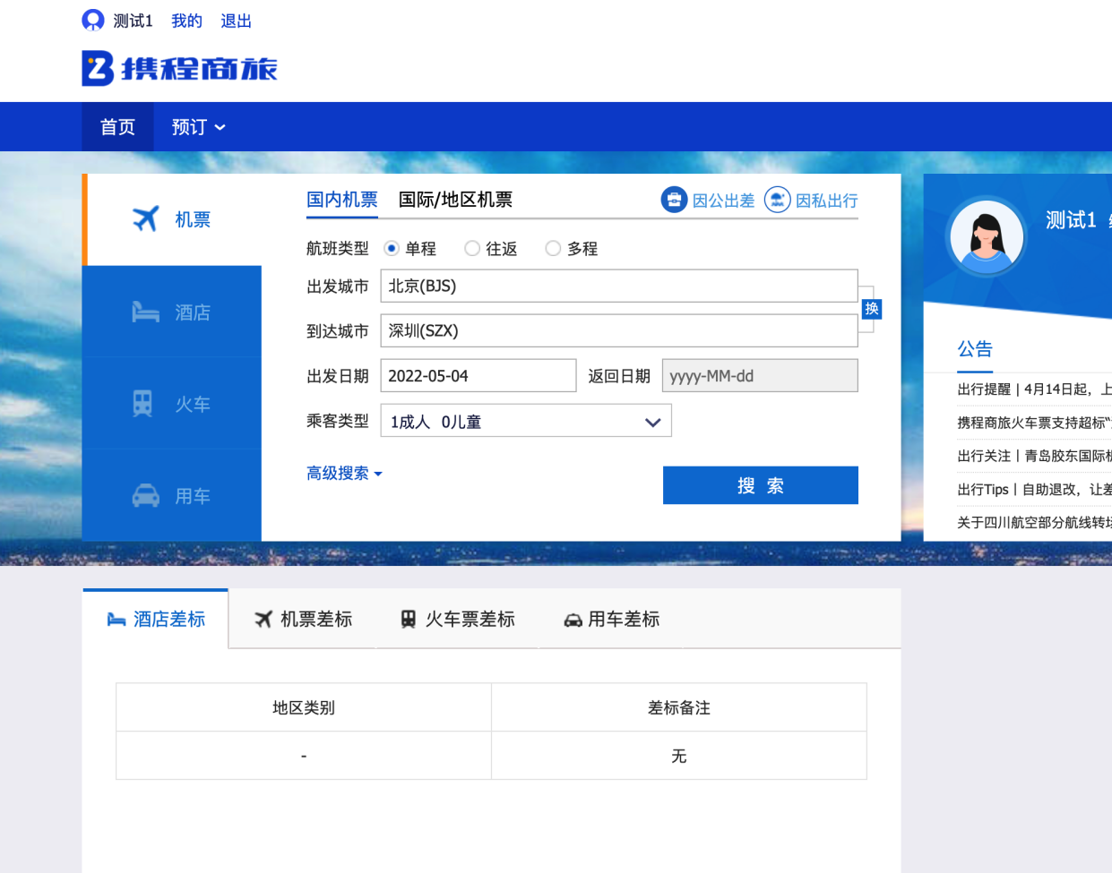Swap cities with the 换 button
This screenshot has height=873, width=1112.
point(871,309)
